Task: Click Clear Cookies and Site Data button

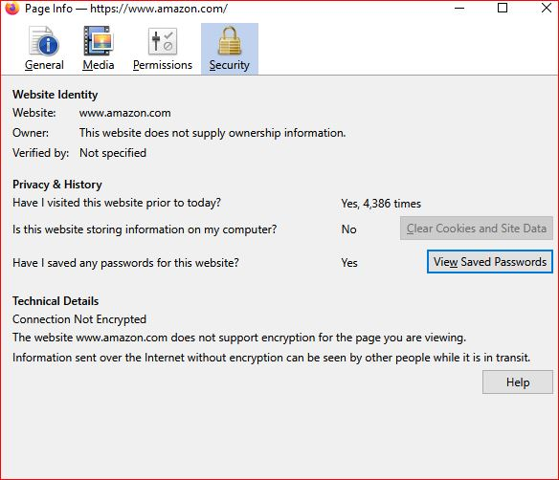Action: [x=477, y=229]
